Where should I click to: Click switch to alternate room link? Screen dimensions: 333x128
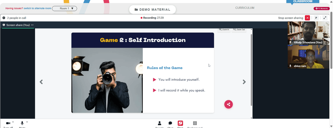(37, 9)
